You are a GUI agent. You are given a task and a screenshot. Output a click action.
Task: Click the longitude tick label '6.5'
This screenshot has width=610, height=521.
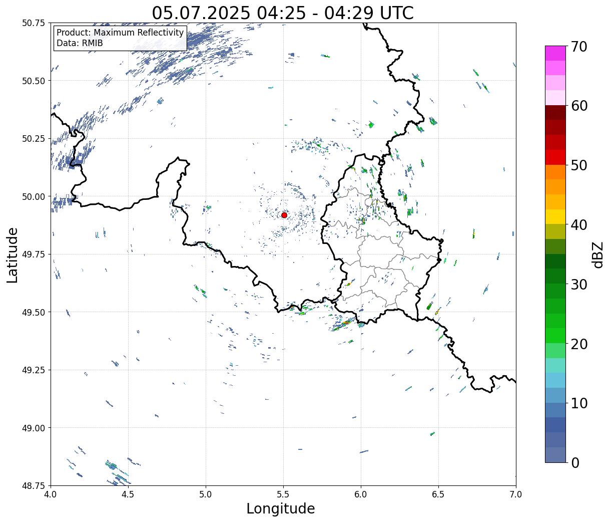(x=438, y=494)
